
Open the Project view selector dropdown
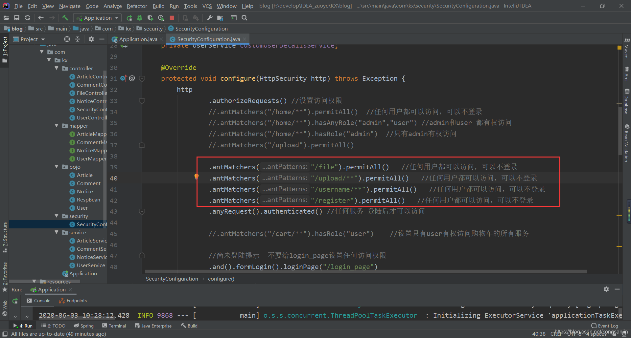tap(29, 39)
